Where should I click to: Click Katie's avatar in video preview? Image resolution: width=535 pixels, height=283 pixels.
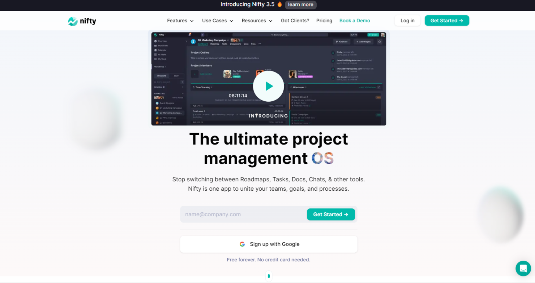pyautogui.click(x=292, y=74)
